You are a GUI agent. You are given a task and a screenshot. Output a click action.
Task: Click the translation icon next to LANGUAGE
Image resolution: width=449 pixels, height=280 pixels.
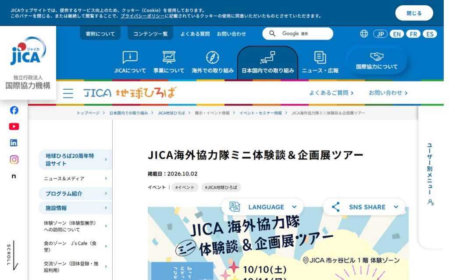coord(235,207)
